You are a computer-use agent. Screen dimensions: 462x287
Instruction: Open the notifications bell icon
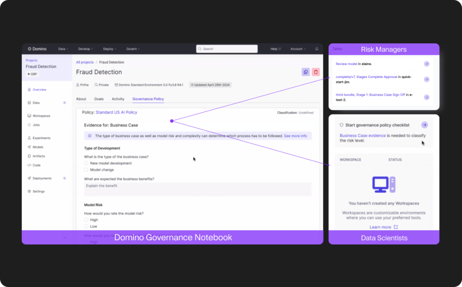pyautogui.click(x=317, y=49)
